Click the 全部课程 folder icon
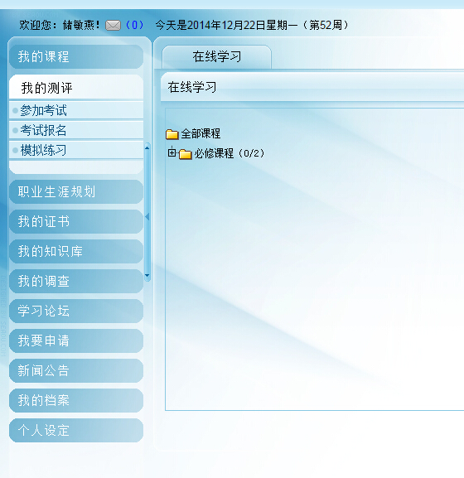The width and height of the screenshot is (464, 478). click(172, 134)
